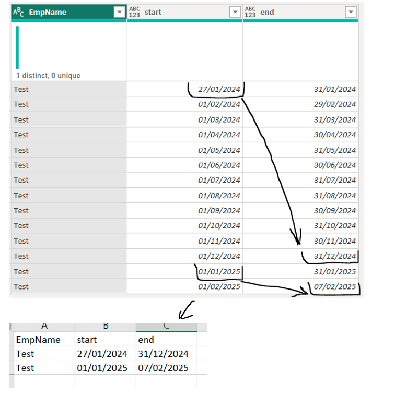Click Excel cell 01/01/2025
Viewport: 395px width, 397px height.
tap(106, 368)
